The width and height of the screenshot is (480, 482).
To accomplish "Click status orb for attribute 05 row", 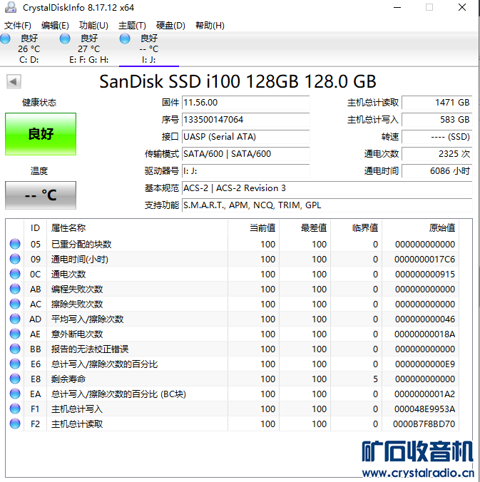I will tap(15, 244).
